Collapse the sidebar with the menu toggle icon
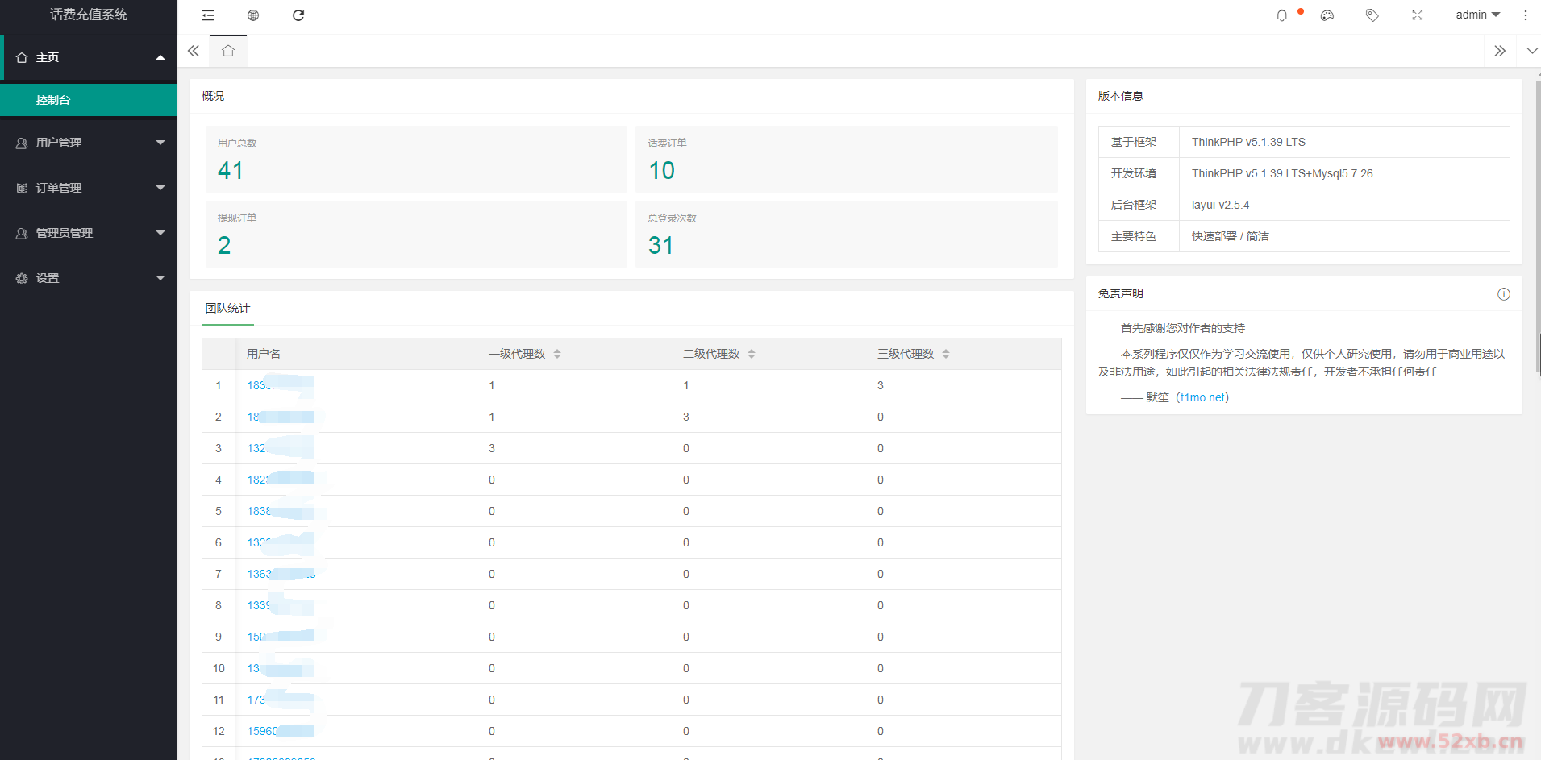Screen dimensions: 1541x760 [x=208, y=15]
